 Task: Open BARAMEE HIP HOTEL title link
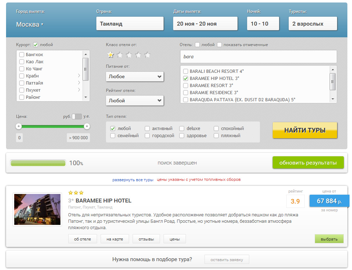pyautogui.click(x=103, y=200)
